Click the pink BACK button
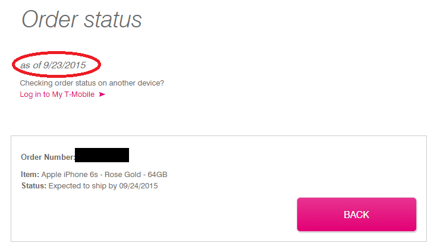Viewport: 434px width, 246px height. [x=356, y=215]
